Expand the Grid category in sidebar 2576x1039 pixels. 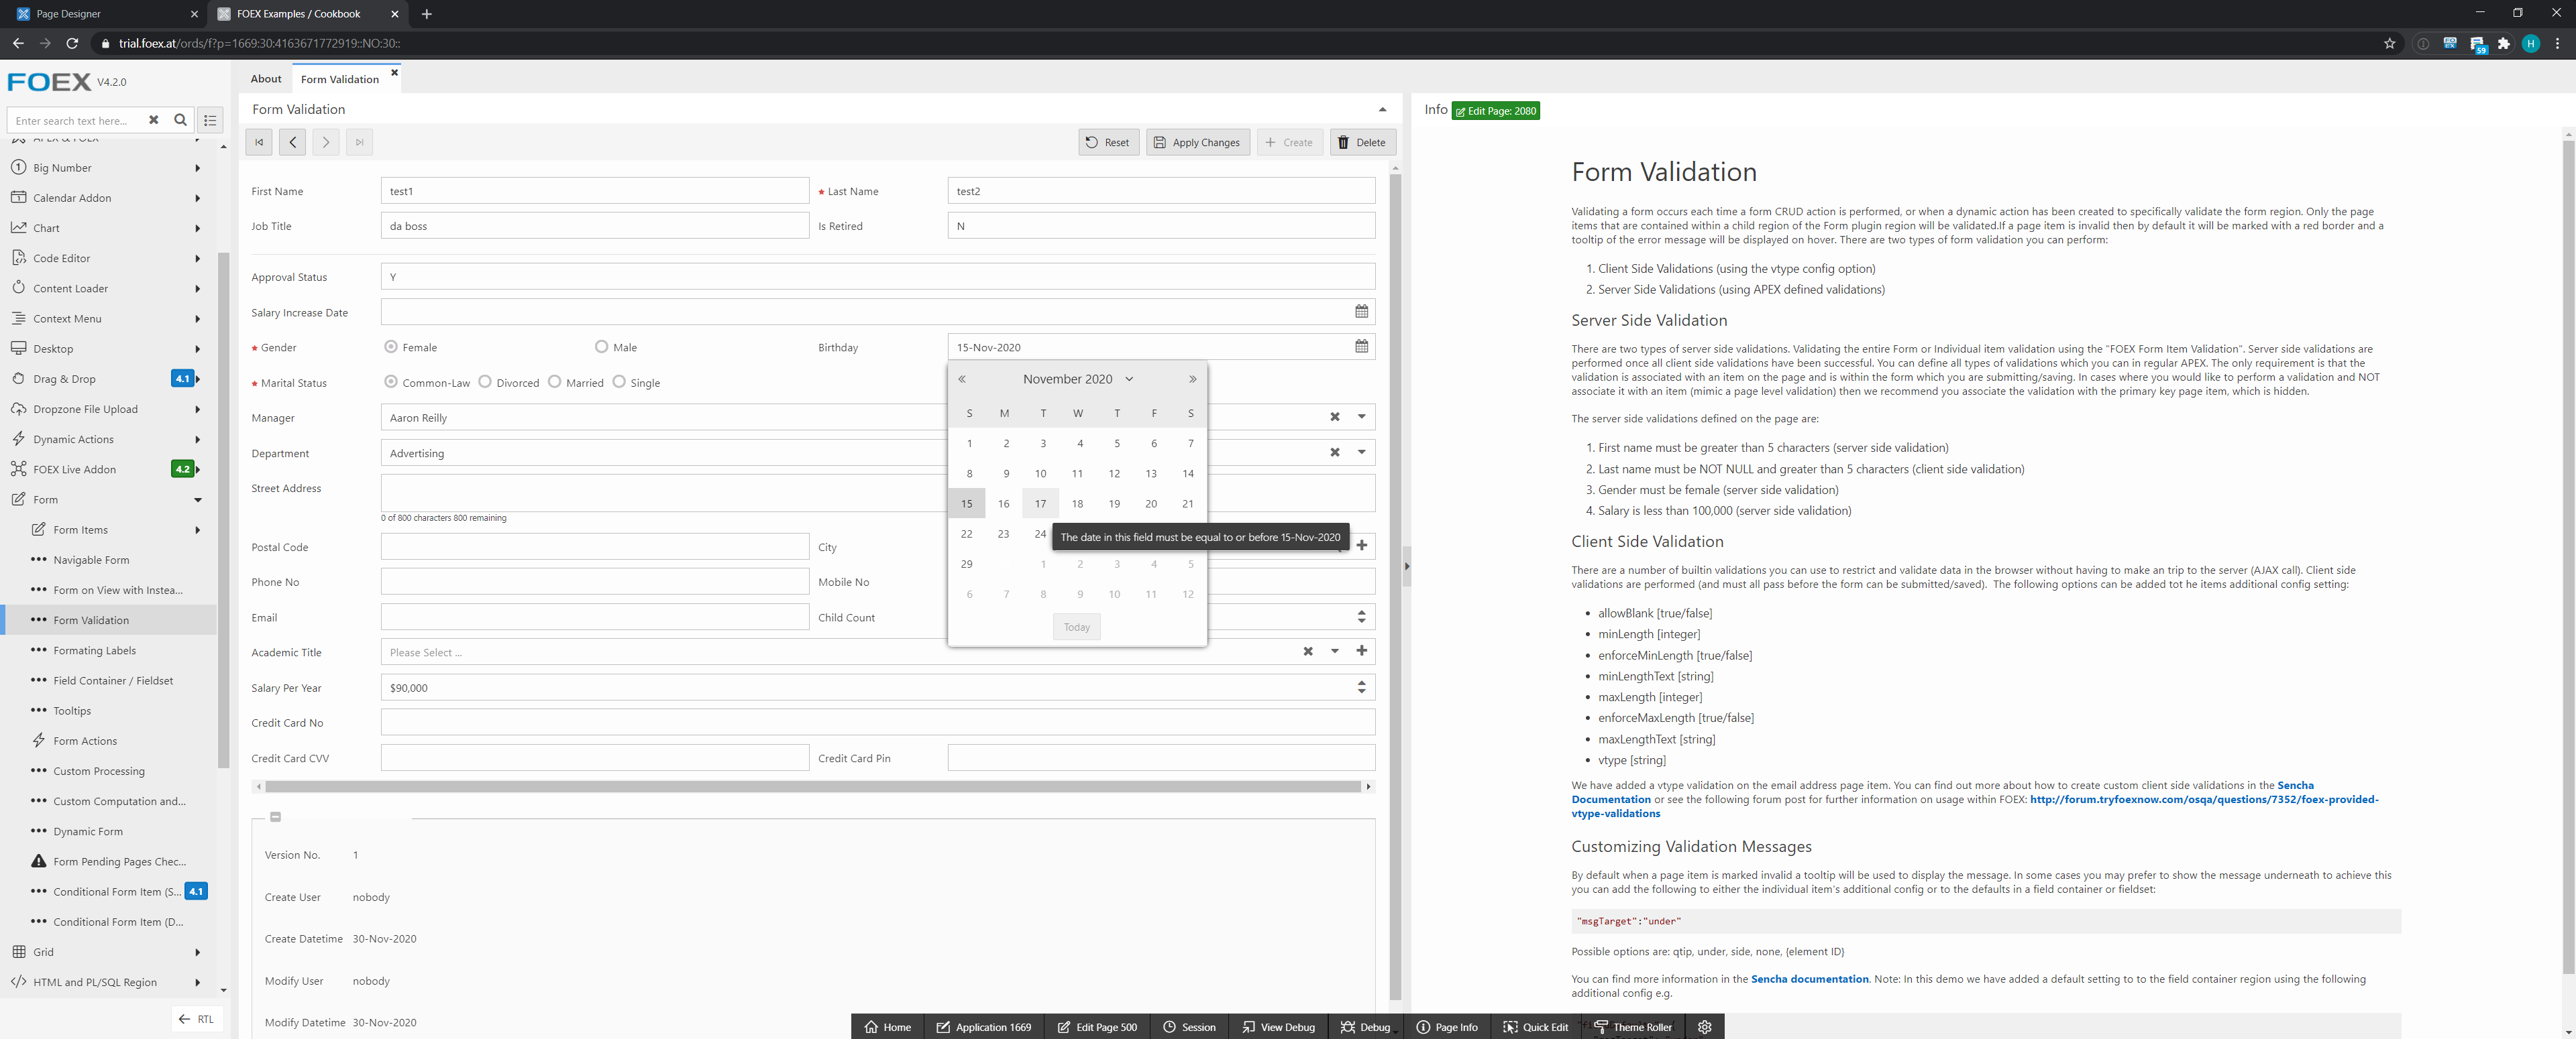pyautogui.click(x=197, y=952)
